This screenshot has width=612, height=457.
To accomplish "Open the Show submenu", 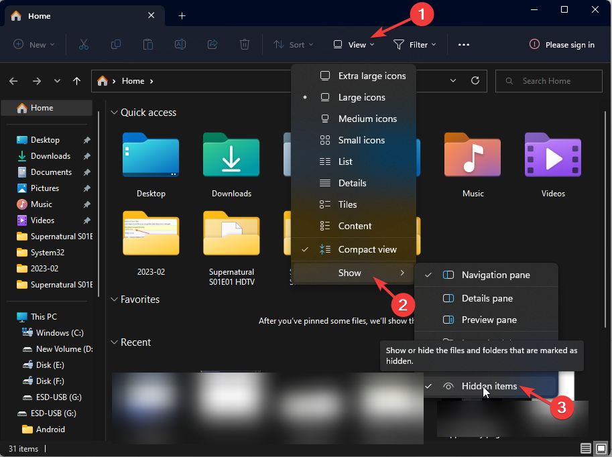I will [349, 273].
